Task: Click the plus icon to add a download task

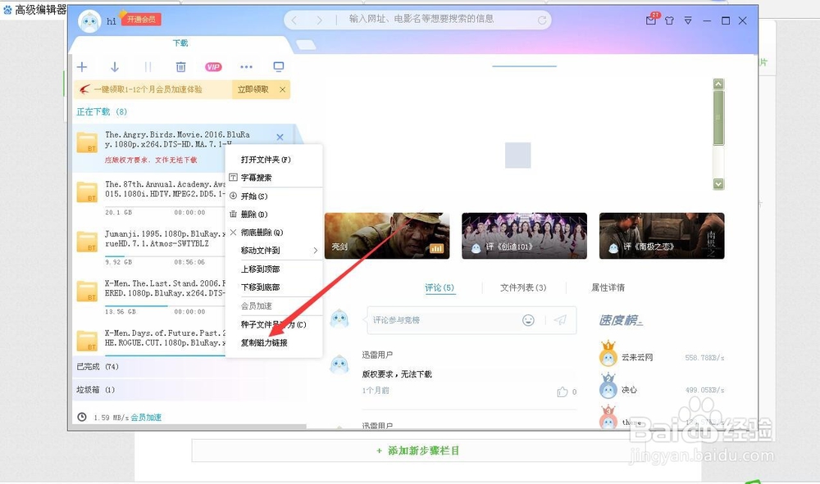Action: 82,67
